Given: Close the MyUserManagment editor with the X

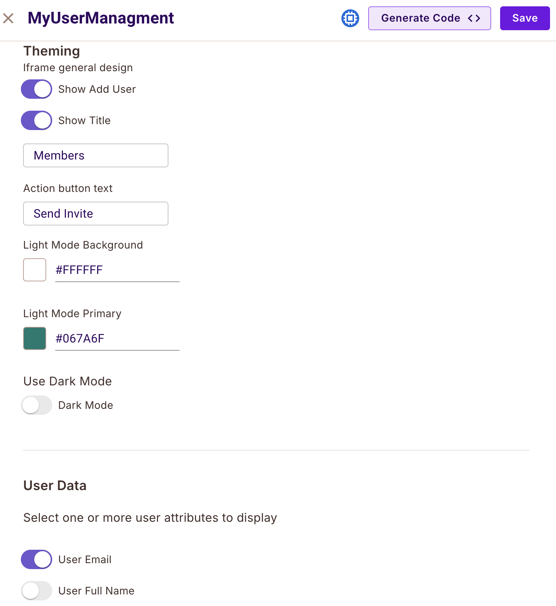Looking at the screenshot, I should (x=8, y=18).
